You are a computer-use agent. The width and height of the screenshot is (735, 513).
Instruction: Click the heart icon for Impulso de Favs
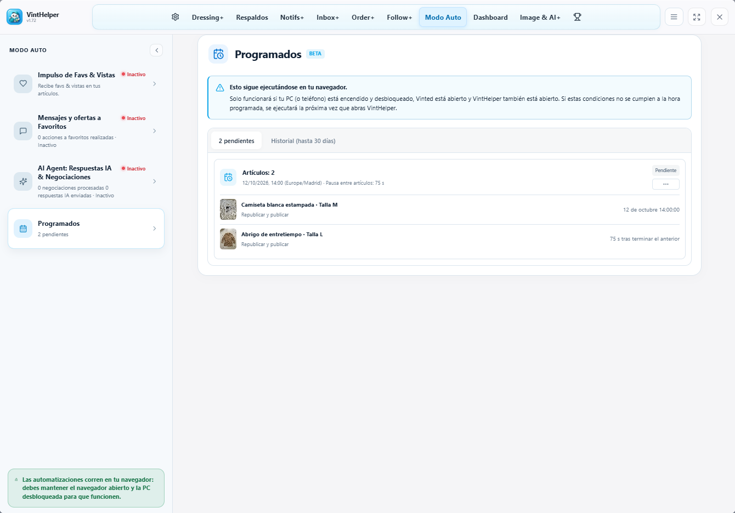pos(23,84)
